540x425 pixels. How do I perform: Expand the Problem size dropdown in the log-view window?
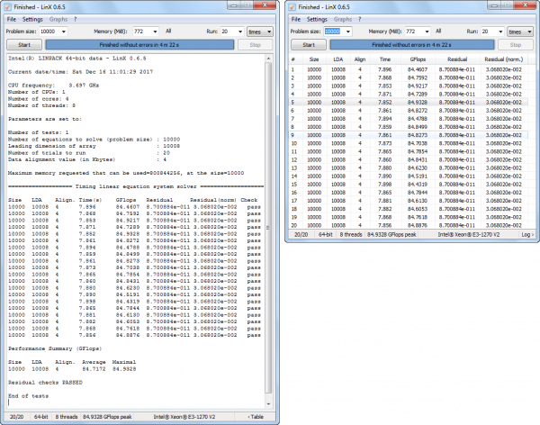coord(63,31)
